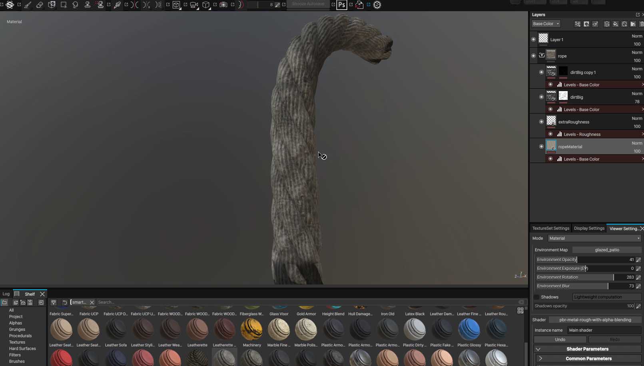Screen dimensions: 644x366
Task: Select the Eraser tool in top toolbar
Action: click(x=40, y=5)
